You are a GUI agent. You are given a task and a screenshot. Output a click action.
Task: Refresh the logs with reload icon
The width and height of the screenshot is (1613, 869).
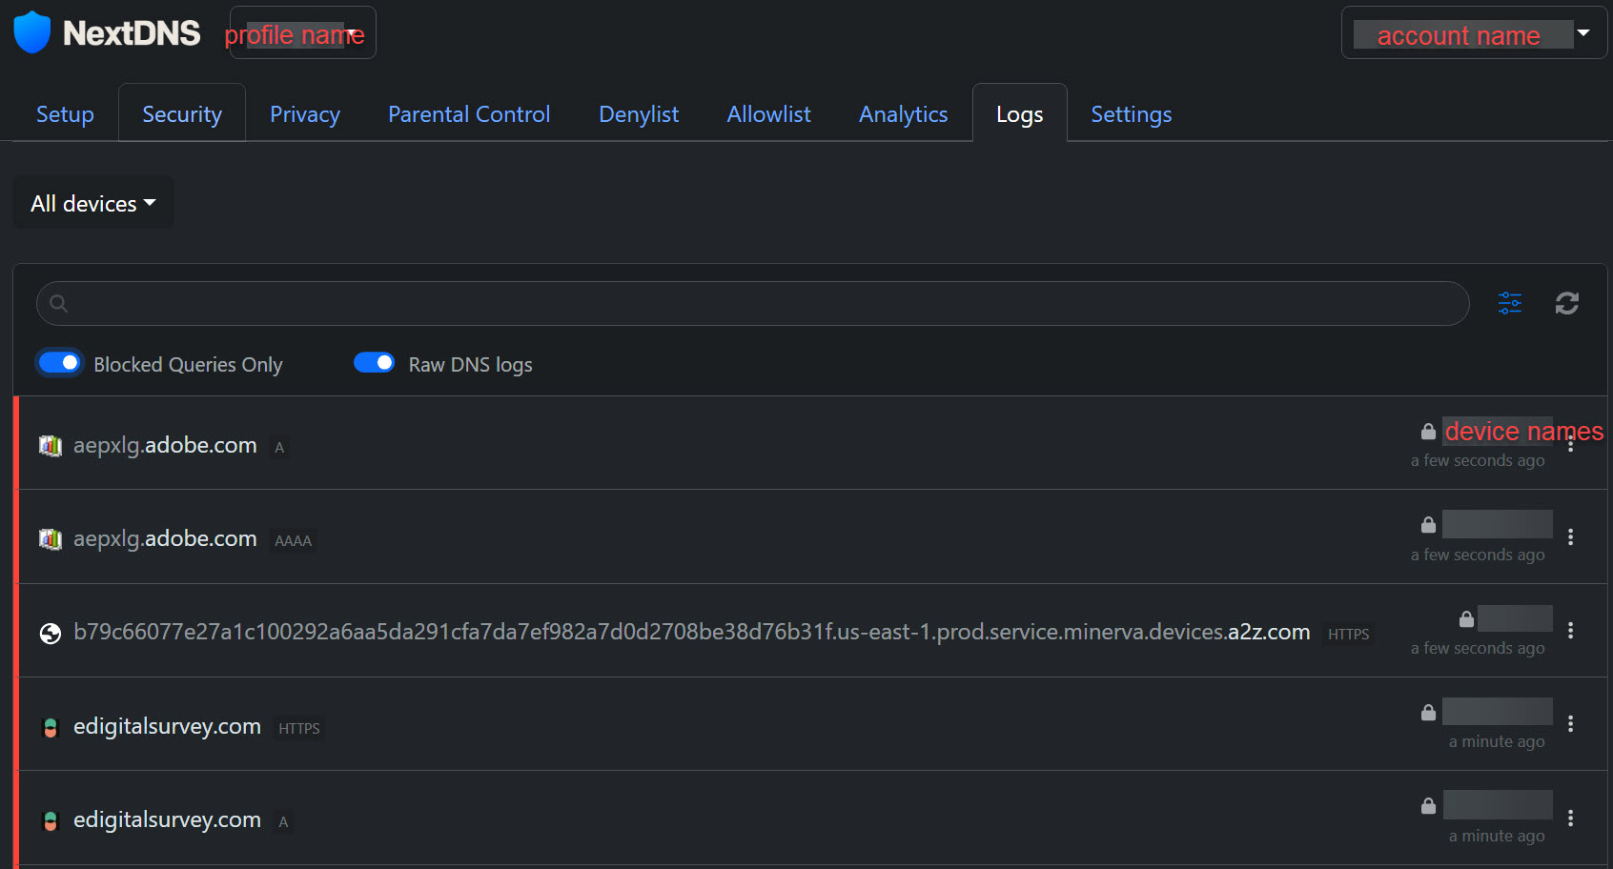click(1566, 303)
